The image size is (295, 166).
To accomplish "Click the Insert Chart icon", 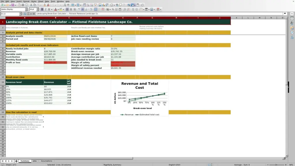I will pos(103,5).
